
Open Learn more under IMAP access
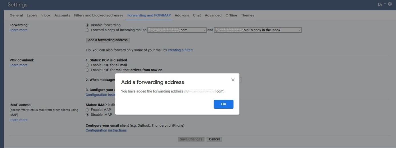tap(19, 120)
